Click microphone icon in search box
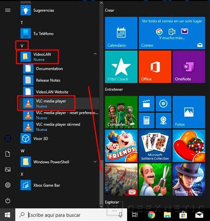This screenshot has width=210, height=221. coord(121,215)
